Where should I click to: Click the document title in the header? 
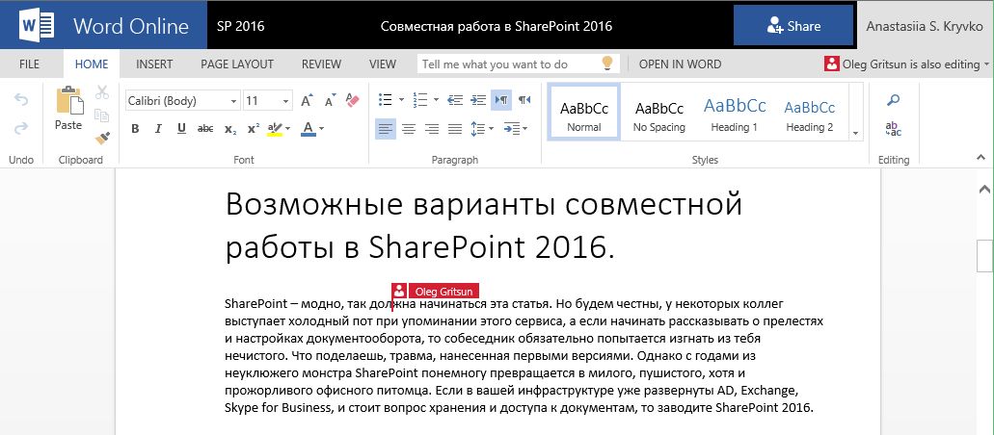497,26
